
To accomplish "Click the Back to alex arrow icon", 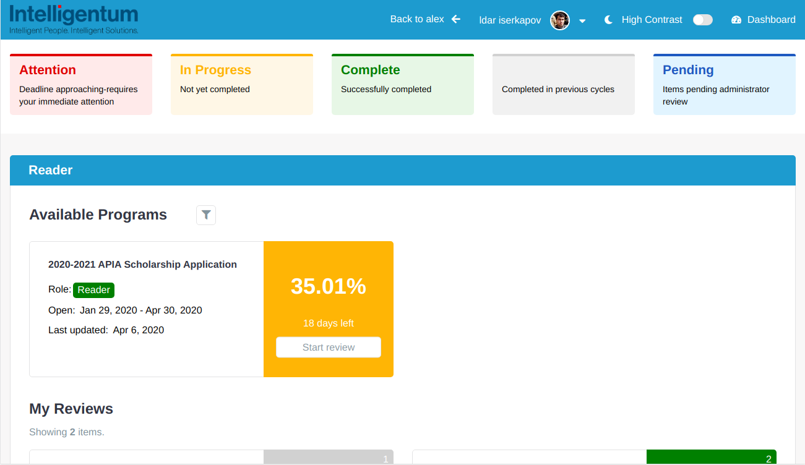I will 456,19.
